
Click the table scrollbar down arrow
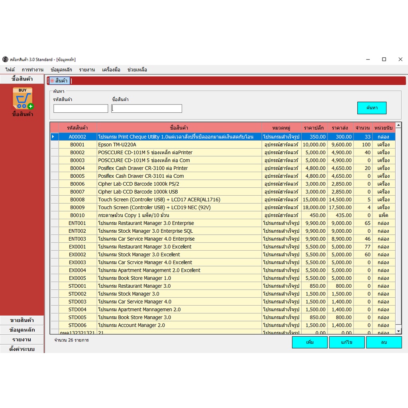tap(398, 331)
